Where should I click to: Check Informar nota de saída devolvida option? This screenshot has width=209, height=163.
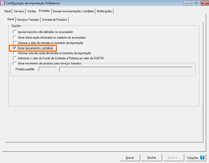coord(15,53)
